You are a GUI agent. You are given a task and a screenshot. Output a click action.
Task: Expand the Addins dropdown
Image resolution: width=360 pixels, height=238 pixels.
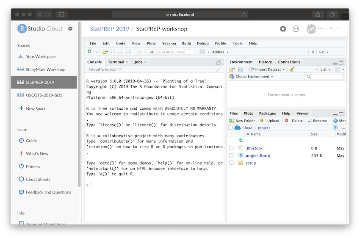click(x=220, y=52)
